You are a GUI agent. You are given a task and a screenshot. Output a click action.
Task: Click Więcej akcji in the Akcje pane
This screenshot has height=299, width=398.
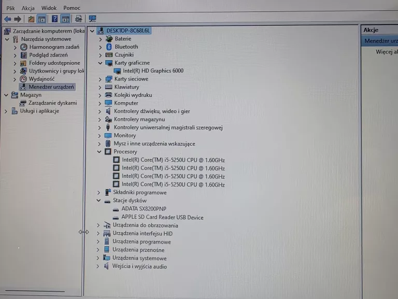[387, 52]
